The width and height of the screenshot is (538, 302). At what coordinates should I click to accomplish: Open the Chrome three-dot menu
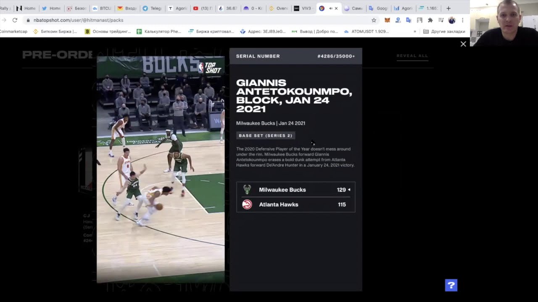462,20
